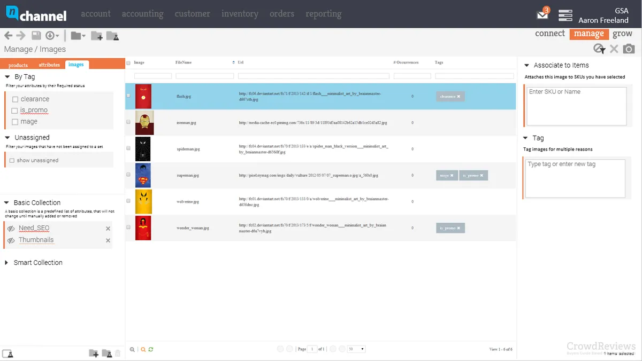642x361 pixels.
Task: Remove the clearance tag from flash.jpg
Action: pos(458,97)
